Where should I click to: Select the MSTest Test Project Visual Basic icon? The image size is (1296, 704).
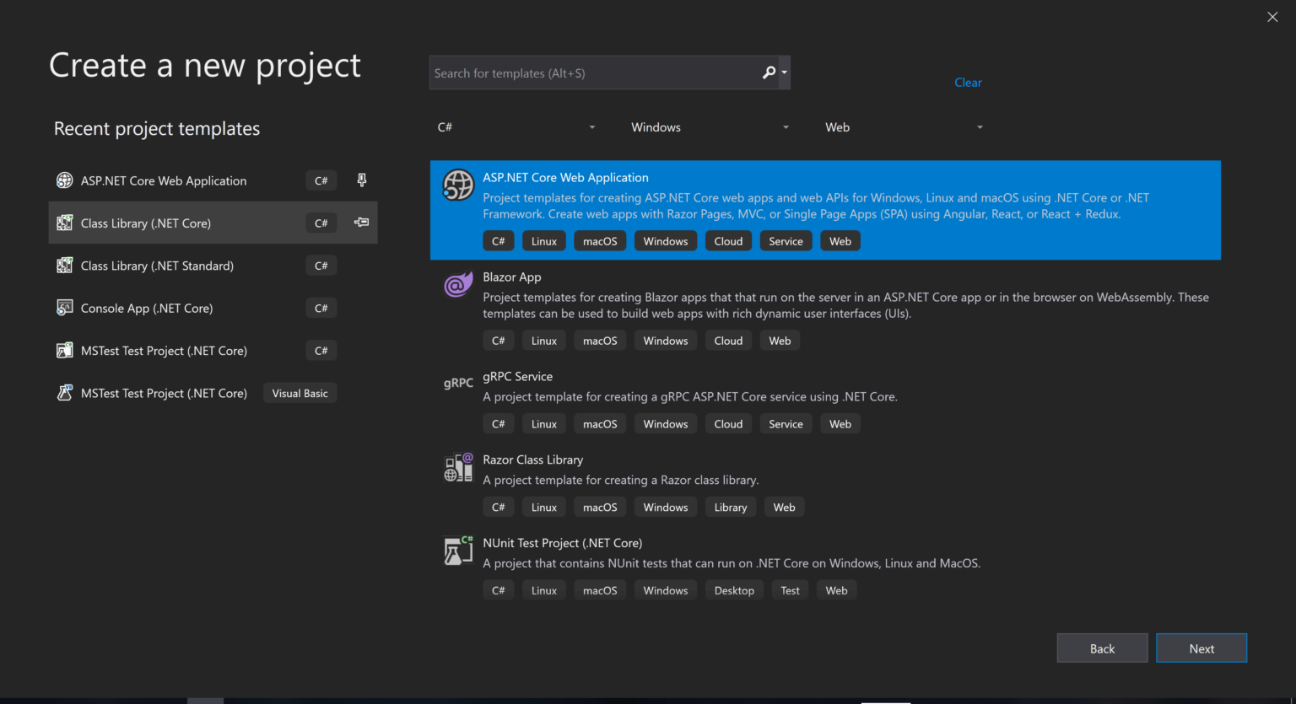(x=65, y=392)
